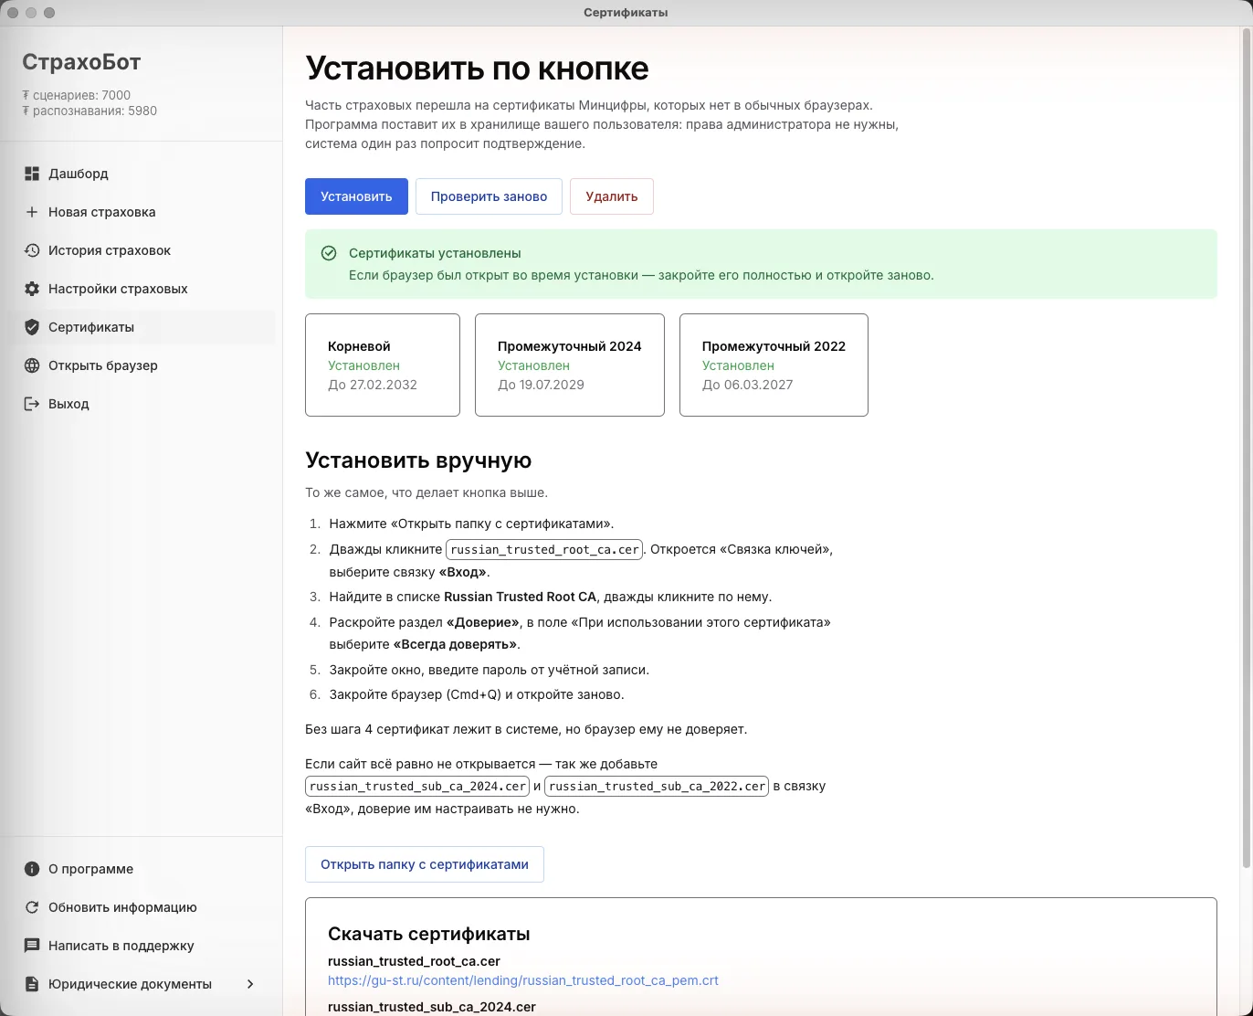Click the Dashboard grid icon
Image resolution: width=1253 pixels, height=1016 pixels.
(32, 174)
